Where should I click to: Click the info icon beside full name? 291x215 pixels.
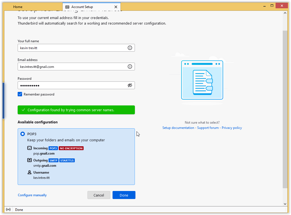pos(130,48)
